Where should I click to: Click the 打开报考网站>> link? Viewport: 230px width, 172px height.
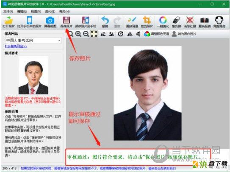(16, 46)
